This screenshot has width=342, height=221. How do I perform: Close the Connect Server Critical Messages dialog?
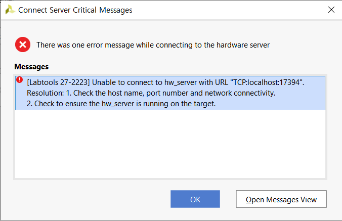coord(331,10)
